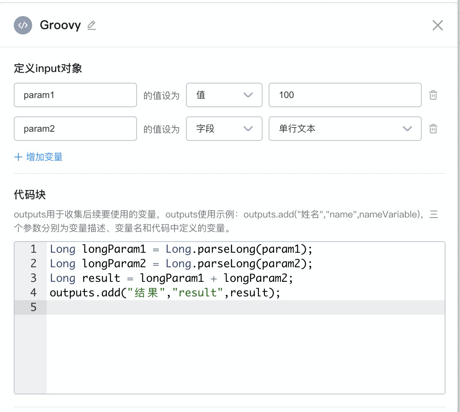Delete the param2 variable row
This screenshot has height=412, width=460.
point(433,129)
